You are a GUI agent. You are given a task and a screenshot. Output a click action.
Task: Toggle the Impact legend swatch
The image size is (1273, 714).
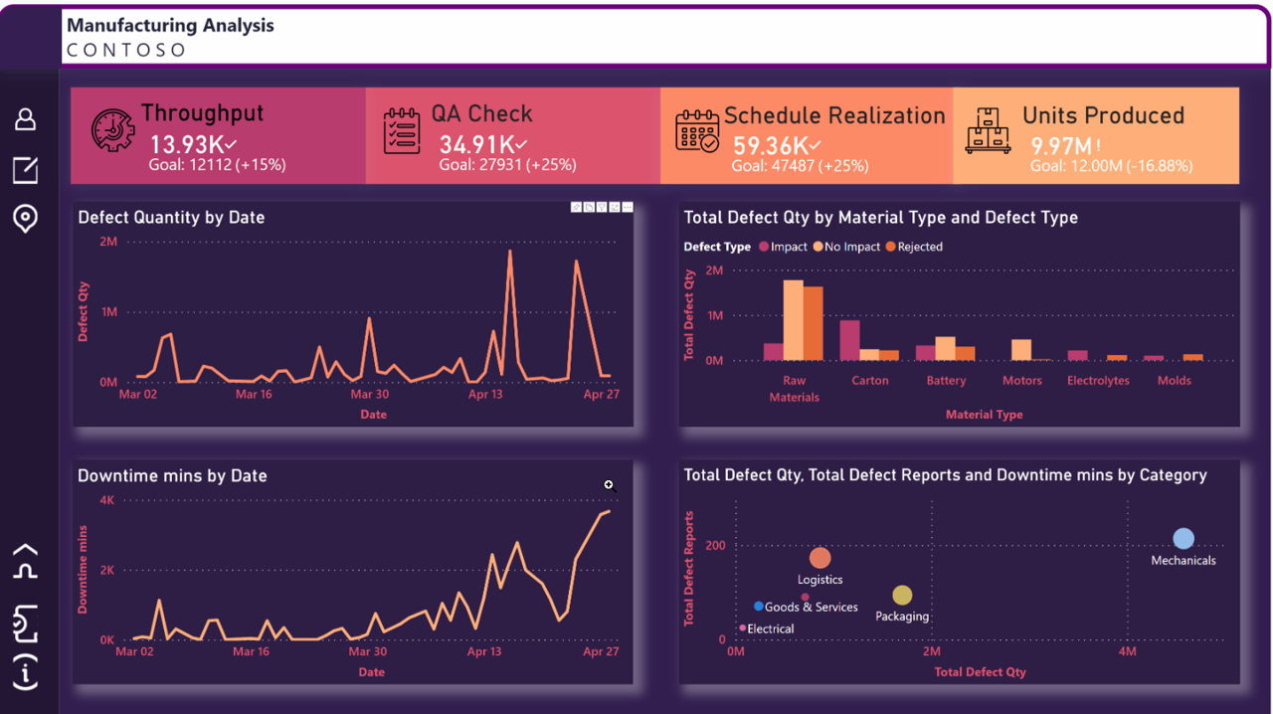pos(764,247)
